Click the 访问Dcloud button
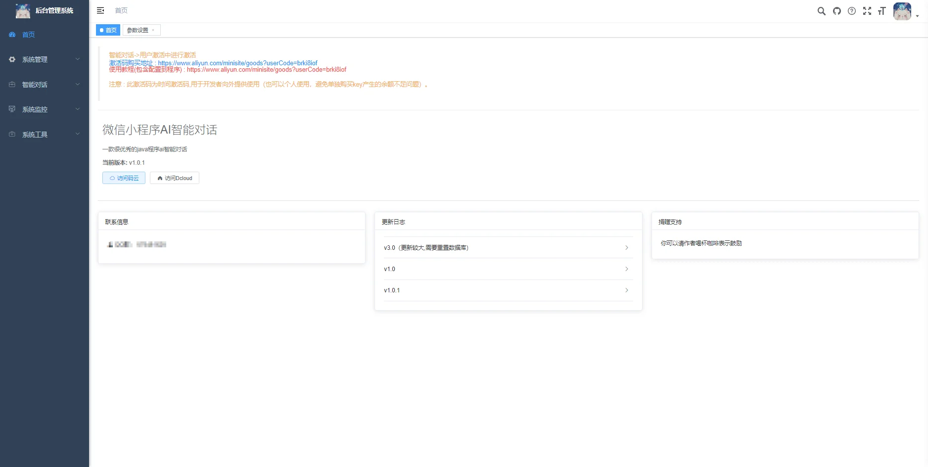The height and width of the screenshot is (467, 928). [x=175, y=178]
